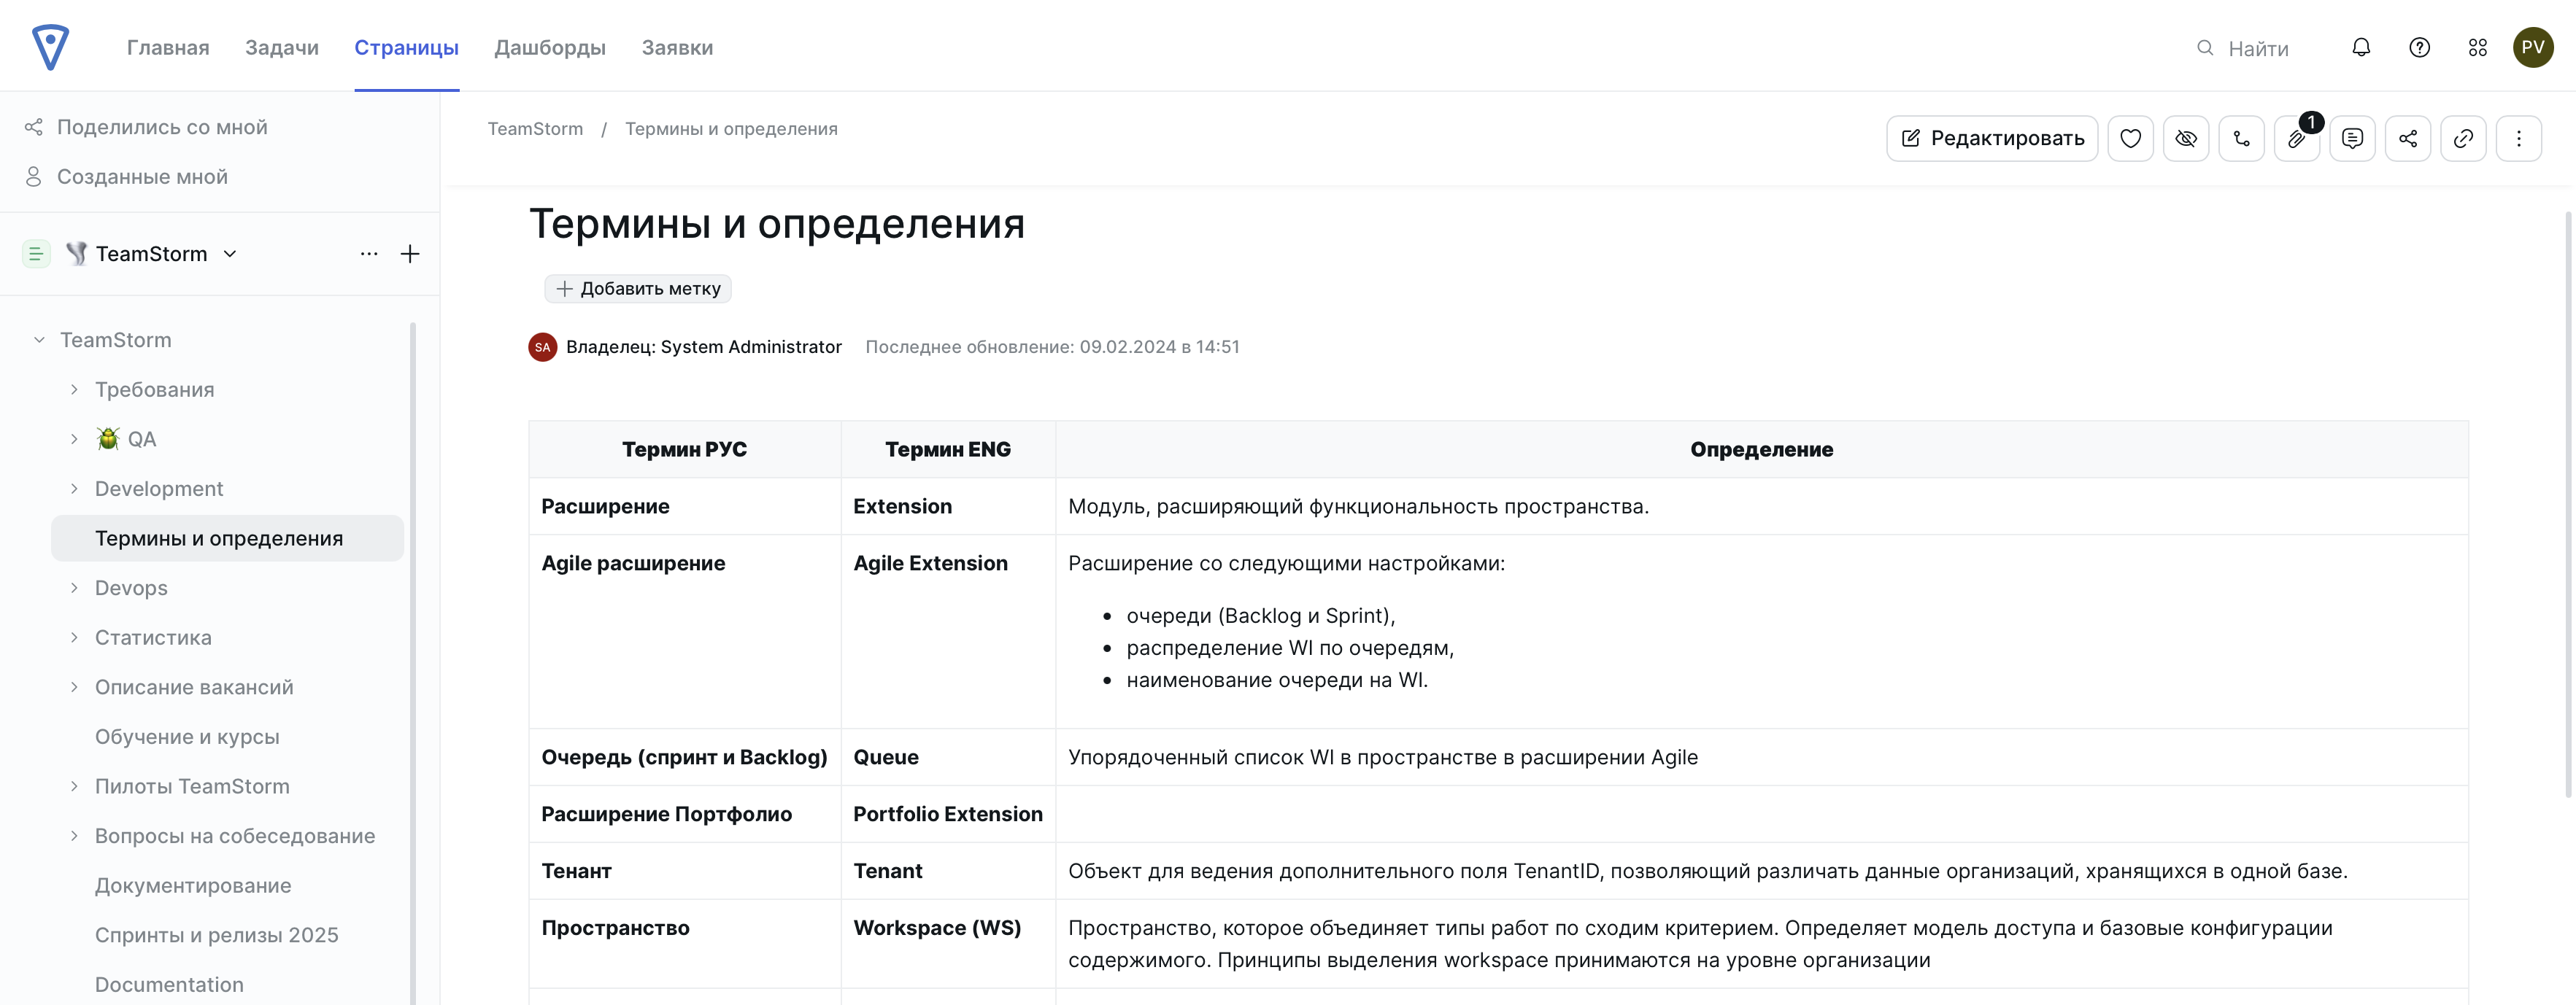2576x1005 pixels.
Task: Collapse the TeamStorm root tree node
Action: pyautogui.click(x=39, y=340)
